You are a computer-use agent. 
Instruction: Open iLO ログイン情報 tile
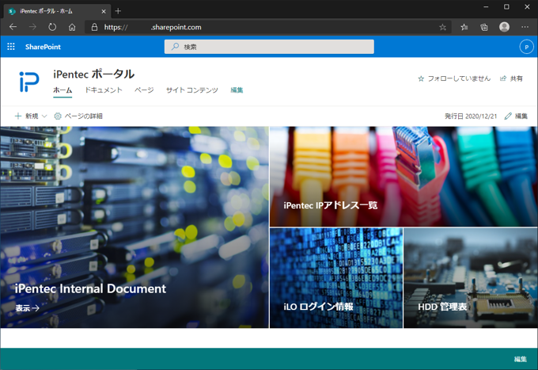pyautogui.click(x=336, y=277)
